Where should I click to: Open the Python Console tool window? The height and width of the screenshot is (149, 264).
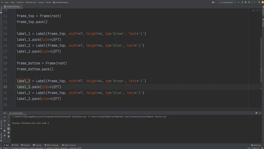(x=69, y=145)
